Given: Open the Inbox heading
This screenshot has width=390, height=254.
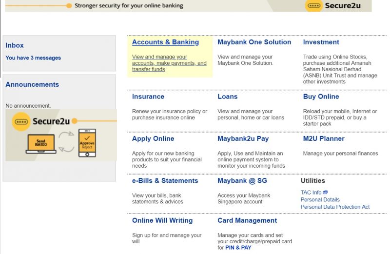Looking at the screenshot, I should [15, 45].
